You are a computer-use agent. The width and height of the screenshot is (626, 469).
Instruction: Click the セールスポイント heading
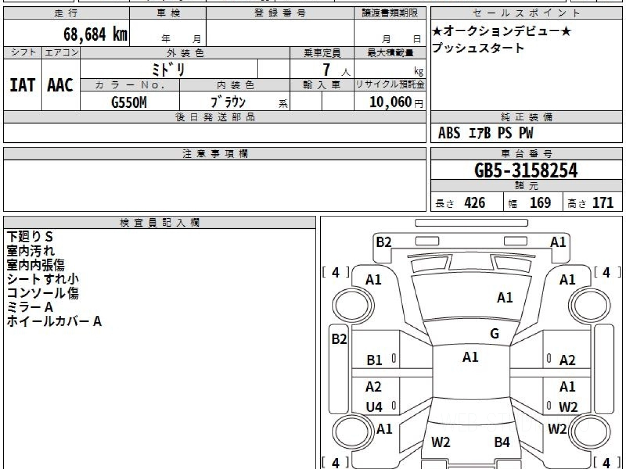[x=527, y=14]
